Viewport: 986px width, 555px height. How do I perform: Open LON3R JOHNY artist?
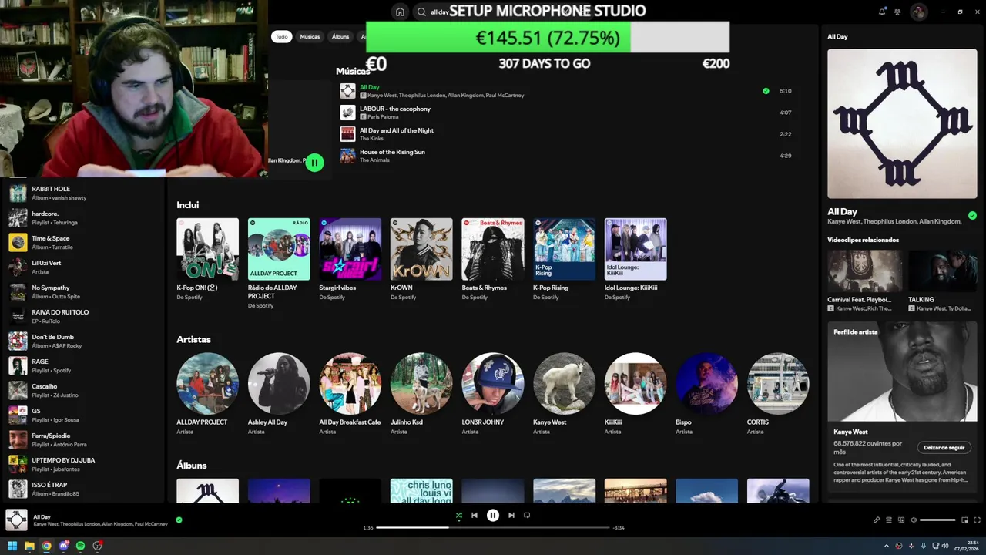[493, 384]
